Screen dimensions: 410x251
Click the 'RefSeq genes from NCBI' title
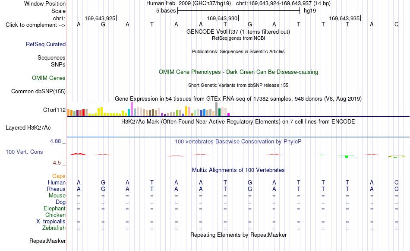point(238,38)
